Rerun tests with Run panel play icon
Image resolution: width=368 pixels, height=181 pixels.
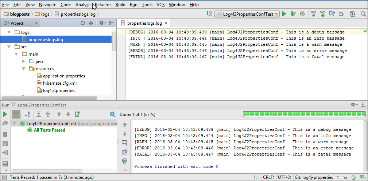5,114
